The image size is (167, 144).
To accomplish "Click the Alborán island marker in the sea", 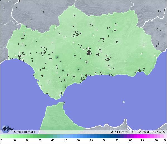I will (x=124, y=102).
